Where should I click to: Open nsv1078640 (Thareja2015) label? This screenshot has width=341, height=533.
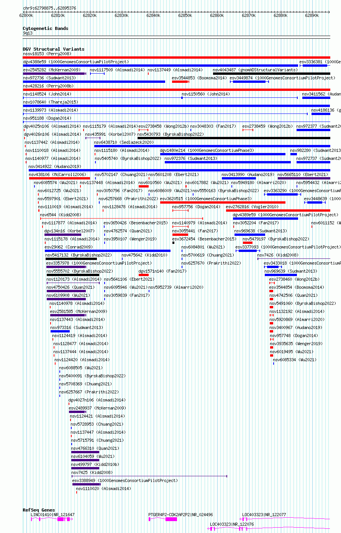pyautogui.click(x=51, y=102)
